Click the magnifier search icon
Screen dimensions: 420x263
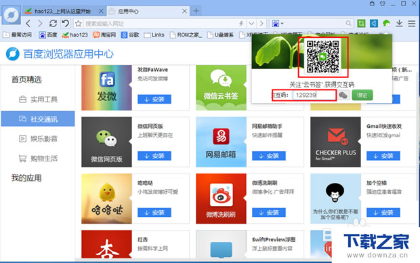coord(348,24)
